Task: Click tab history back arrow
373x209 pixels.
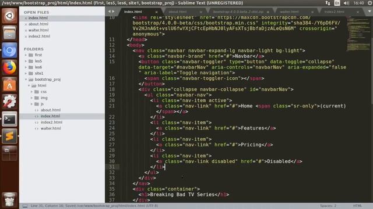Action: 109,12
